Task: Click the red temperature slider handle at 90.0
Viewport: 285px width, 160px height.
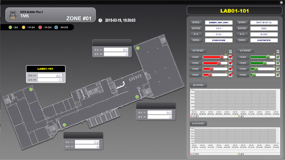Action: 221,57
